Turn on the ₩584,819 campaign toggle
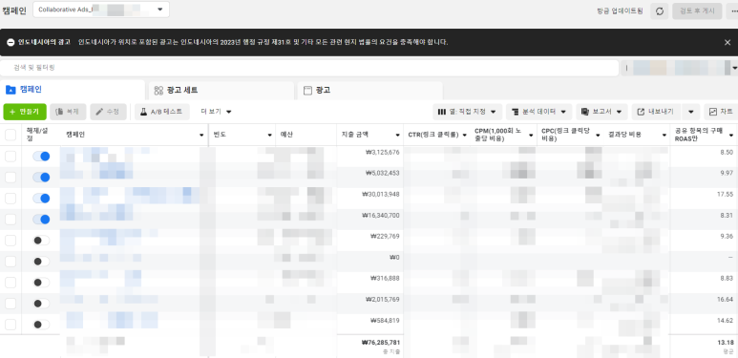This screenshot has height=358, width=738. coord(41,325)
